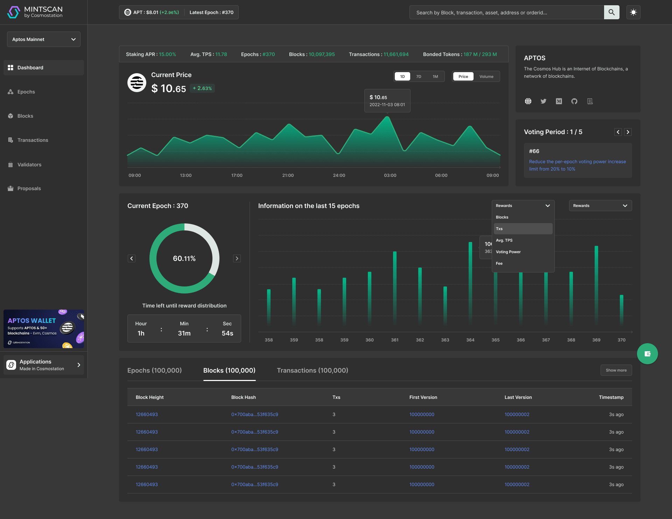Show next epoch with right arrow
672x519 pixels.
(x=237, y=258)
